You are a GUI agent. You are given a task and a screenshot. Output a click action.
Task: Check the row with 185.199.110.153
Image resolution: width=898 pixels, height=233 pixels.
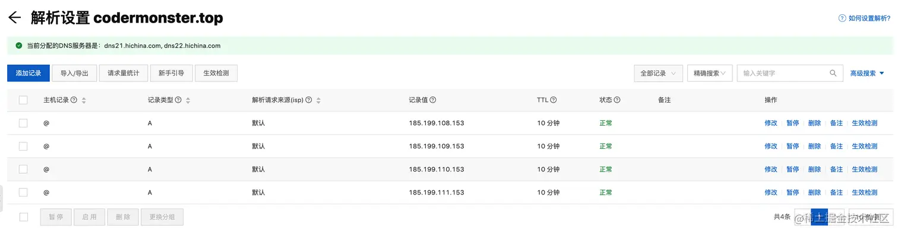pyautogui.click(x=23, y=169)
